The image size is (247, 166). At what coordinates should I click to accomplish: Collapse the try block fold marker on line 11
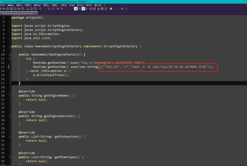[x=10, y=58]
